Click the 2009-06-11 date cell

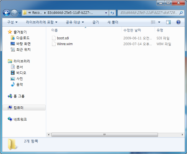[137, 38]
